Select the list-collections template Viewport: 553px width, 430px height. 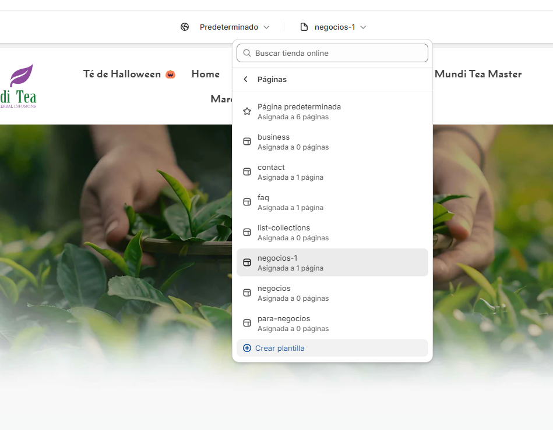(332, 233)
